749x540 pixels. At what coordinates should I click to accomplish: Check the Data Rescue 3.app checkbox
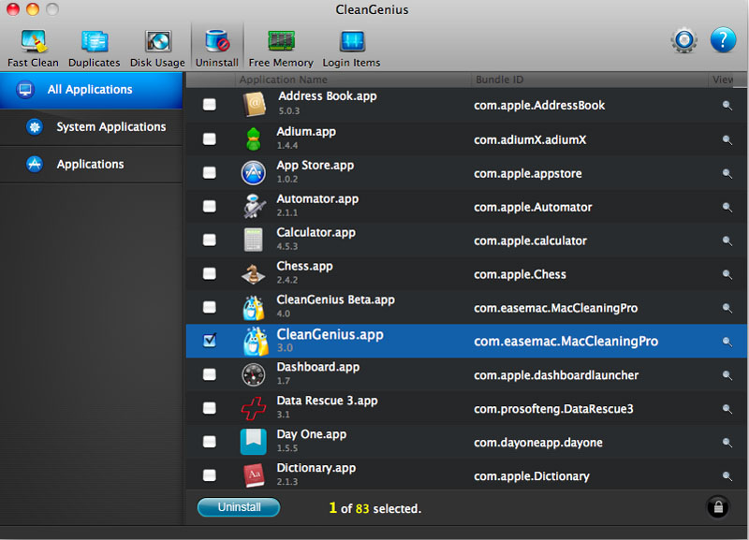click(x=209, y=408)
